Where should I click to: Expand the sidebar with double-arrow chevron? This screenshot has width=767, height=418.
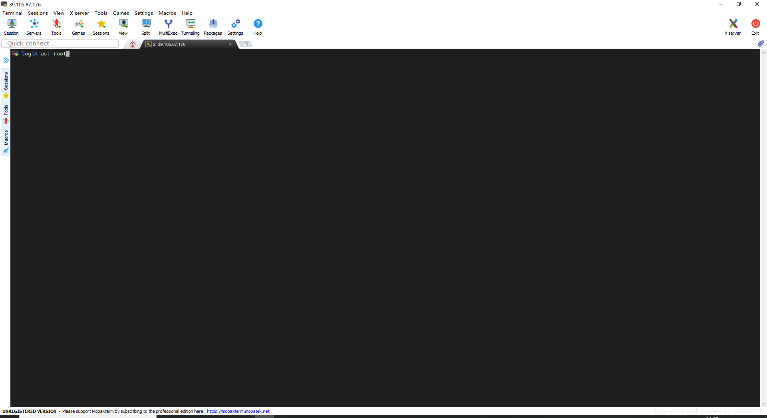pos(6,60)
